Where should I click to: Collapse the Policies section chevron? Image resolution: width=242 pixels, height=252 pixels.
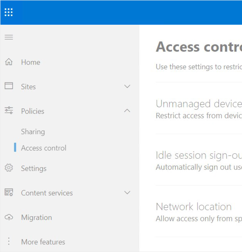127,111
